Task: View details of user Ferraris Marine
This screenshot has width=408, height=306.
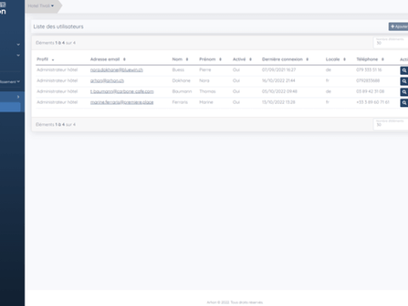Action: [x=404, y=103]
